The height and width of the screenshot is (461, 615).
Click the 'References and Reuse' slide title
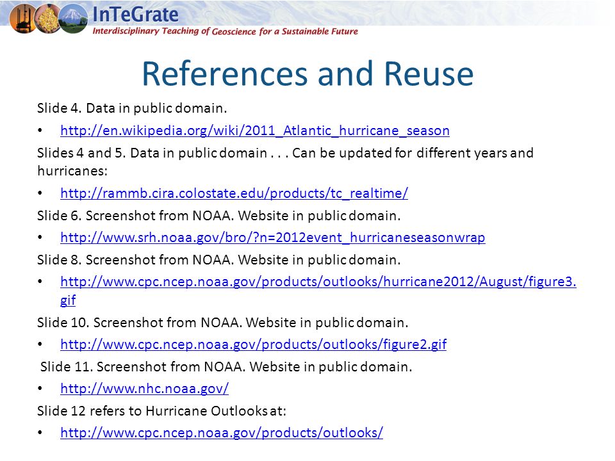coord(307,74)
